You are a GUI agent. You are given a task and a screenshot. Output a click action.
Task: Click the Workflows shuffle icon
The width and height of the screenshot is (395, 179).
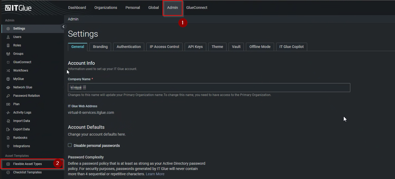(8, 71)
